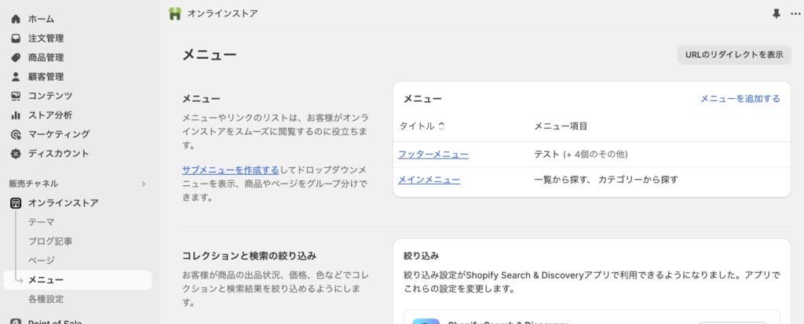Click the メニューを追加する link
The image size is (804, 324).
tap(740, 98)
